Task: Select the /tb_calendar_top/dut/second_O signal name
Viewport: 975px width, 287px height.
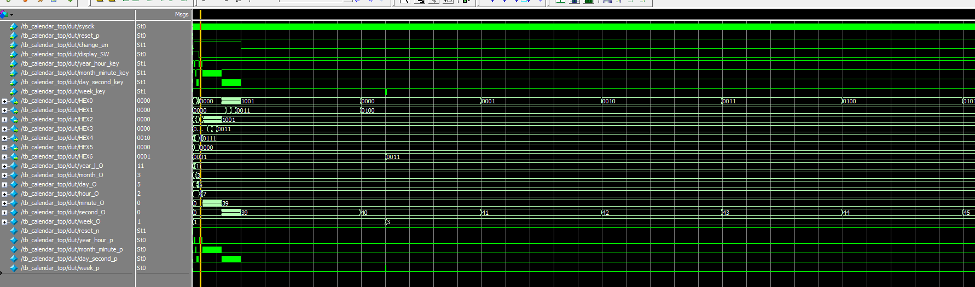Action: click(63, 212)
